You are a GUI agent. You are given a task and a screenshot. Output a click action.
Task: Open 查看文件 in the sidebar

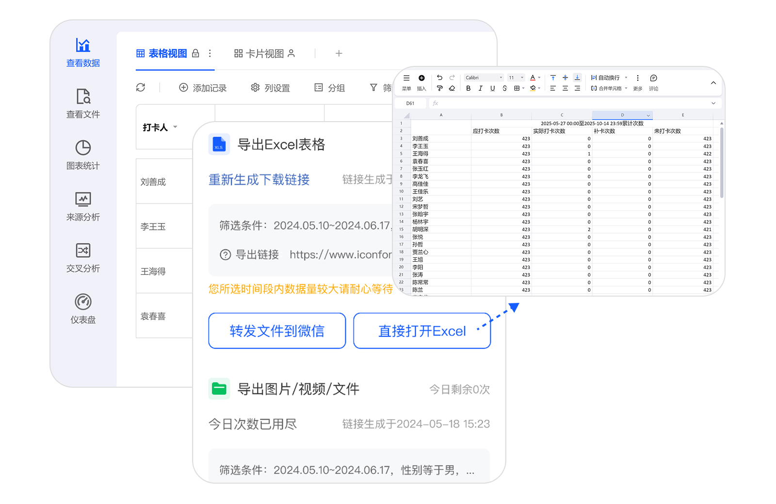point(83,103)
